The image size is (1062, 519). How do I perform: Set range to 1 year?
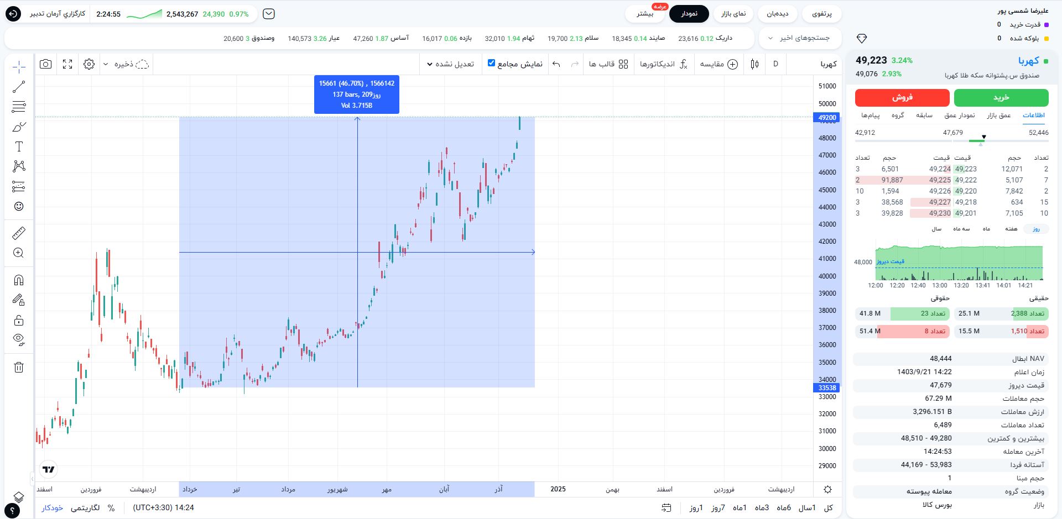[x=806, y=507]
